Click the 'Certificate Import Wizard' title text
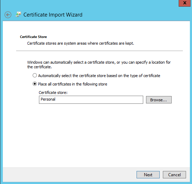The height and width of the screenshot is (184, 192). click(x=53, y=15)
